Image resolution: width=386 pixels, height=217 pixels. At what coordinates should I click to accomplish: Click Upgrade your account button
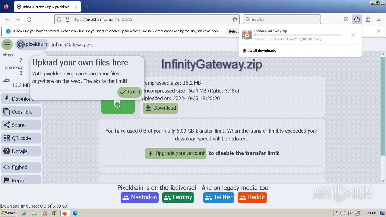click(x=176, y=153)
